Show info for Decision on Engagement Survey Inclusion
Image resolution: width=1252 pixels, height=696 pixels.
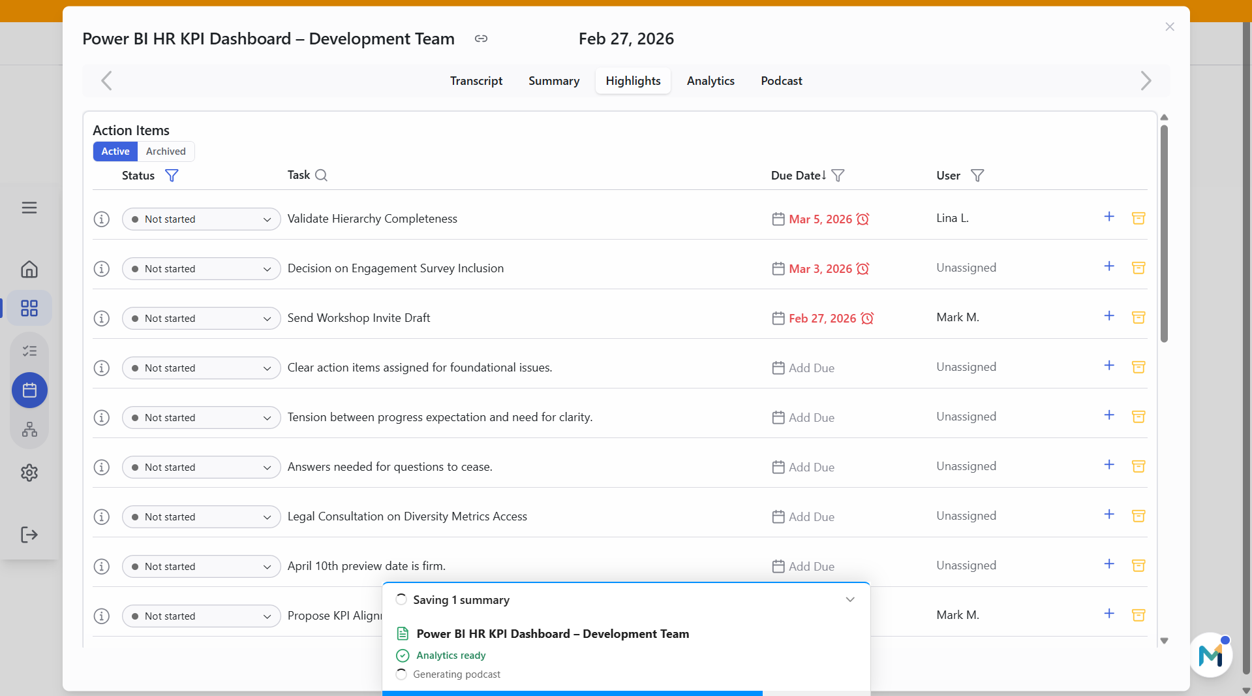(x=102, y=268)
